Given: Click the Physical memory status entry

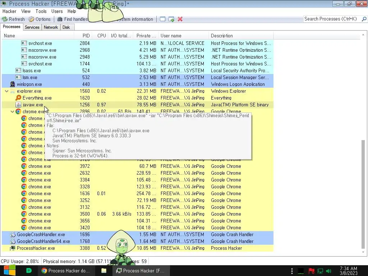Looking at the screenshot, I should pyautogui.click(x=77, y=261).
